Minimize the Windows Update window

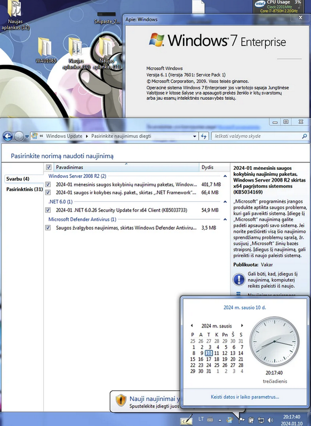275,122
